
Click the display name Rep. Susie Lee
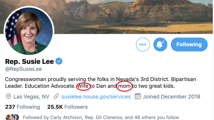click(x=29, y=61)
